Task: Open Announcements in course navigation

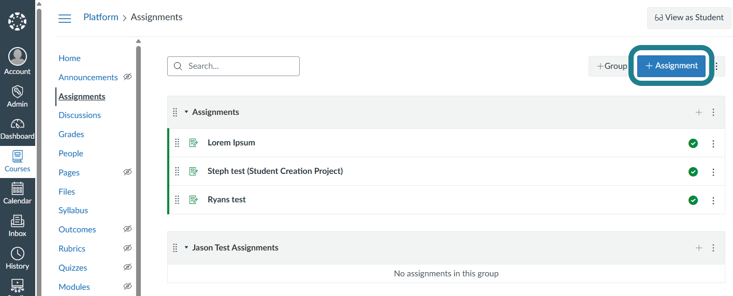Action: click(88, 77)
